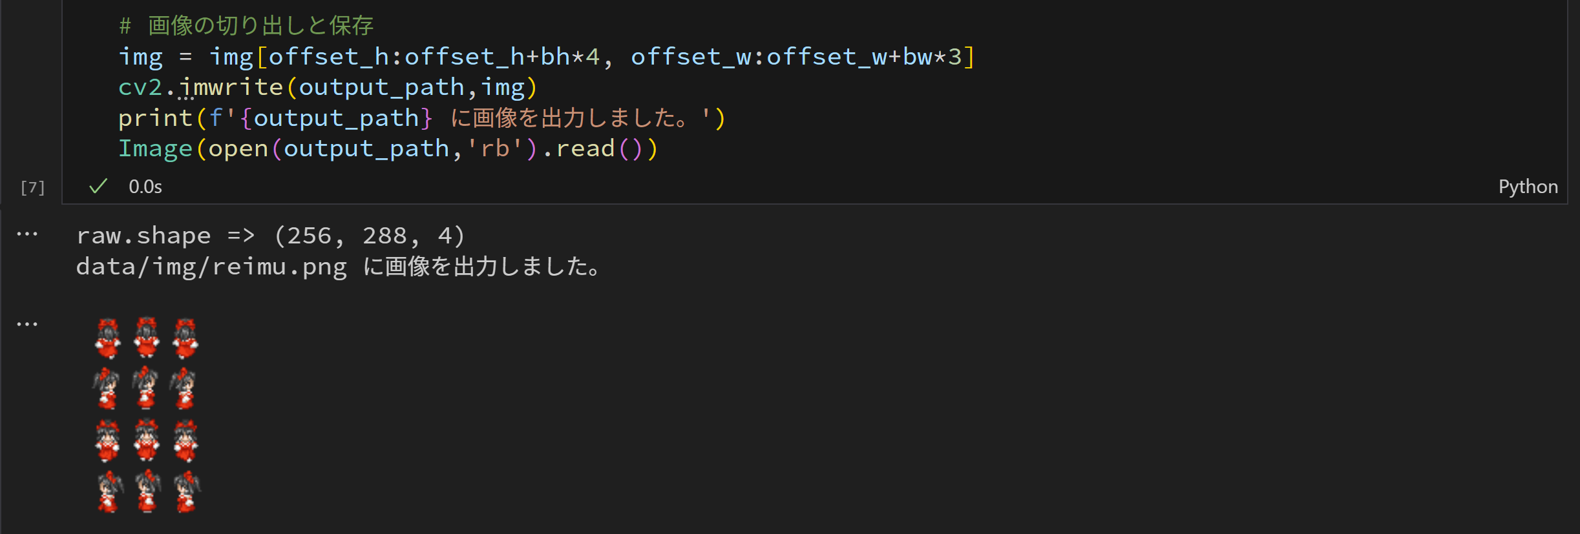Screen dimensions: 1580x534
Task: Open the ellipsis menu beside raw.shape output
Action: pyautogui.click(x=27, y=234)
